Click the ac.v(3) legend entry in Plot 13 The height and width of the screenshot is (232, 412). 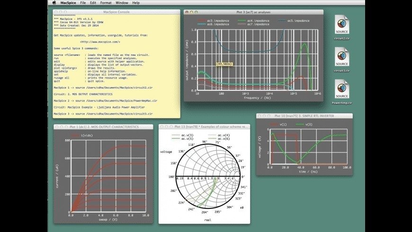pyautogui.click(x=182, y=135)
